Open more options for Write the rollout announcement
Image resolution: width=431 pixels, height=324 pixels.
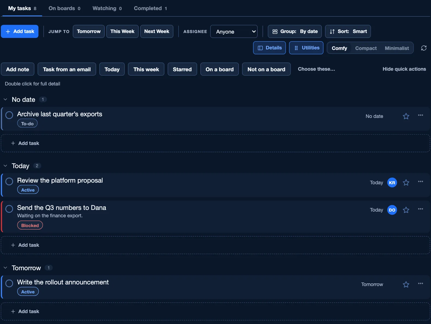pos(420,283)
